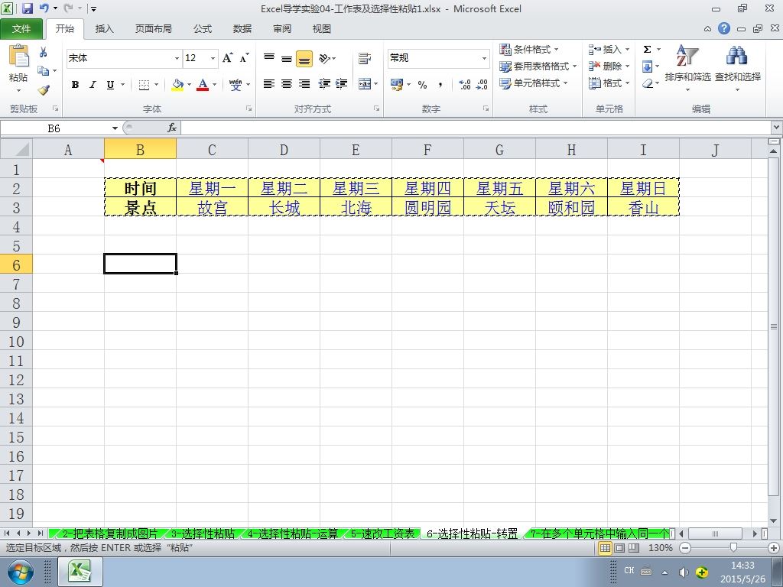Apply cell borders icon
Screen dimensions: 783x587
pos(144,85)
